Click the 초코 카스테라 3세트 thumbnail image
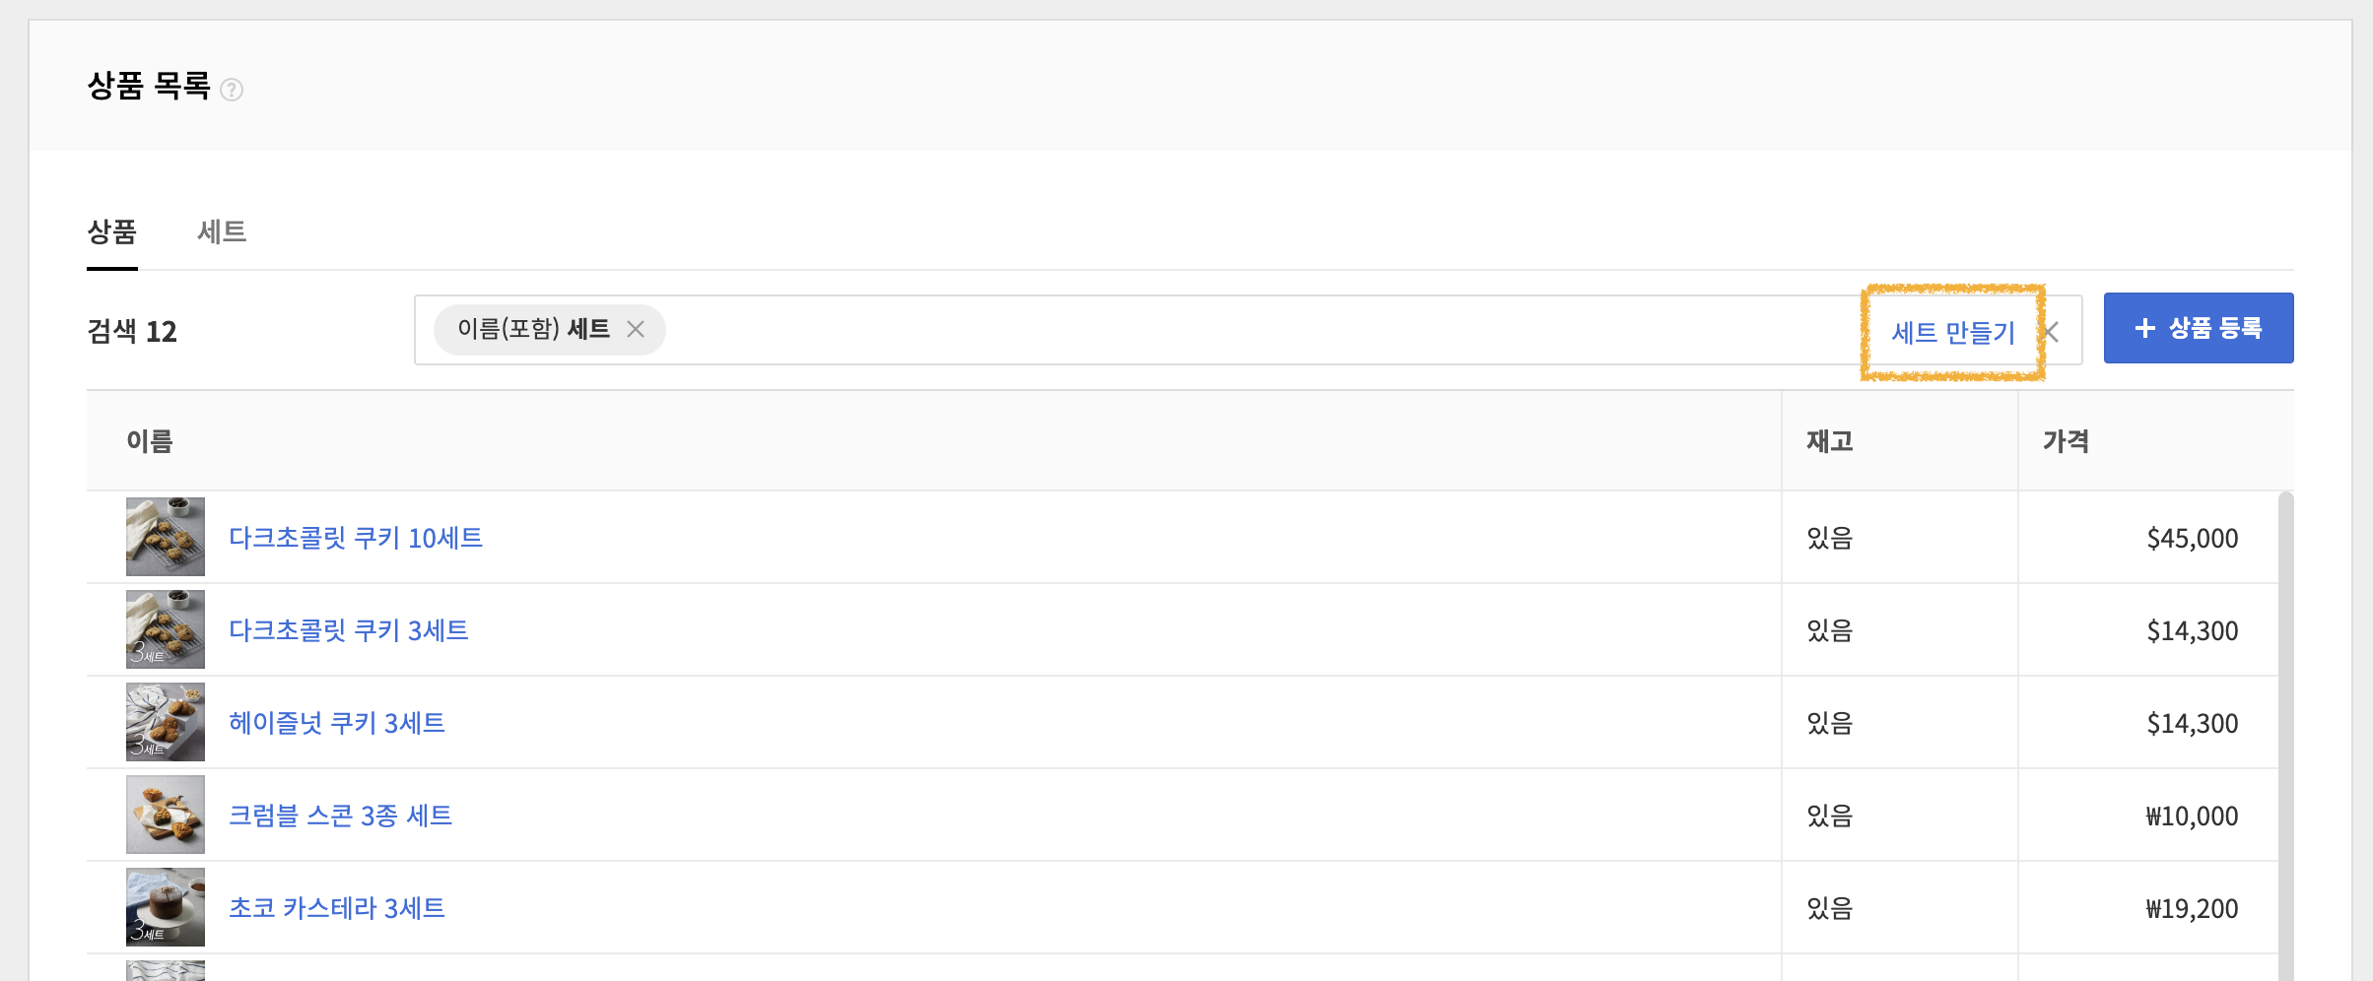 coord(166,907)
